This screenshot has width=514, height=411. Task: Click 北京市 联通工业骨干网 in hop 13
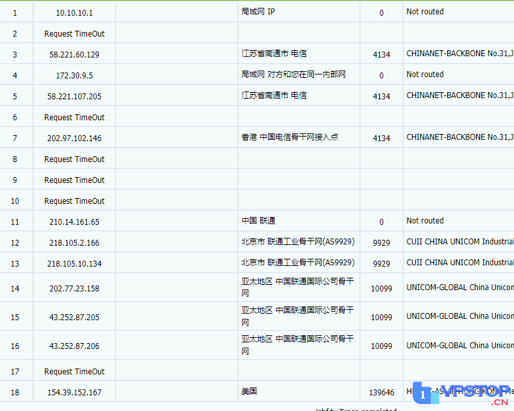pos(298,263)
